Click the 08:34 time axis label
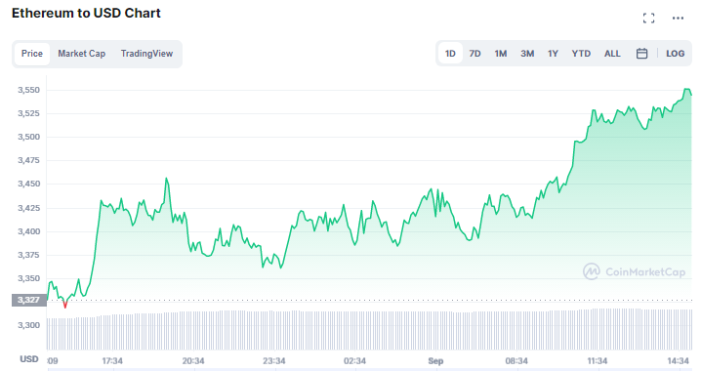Viewport: 701px width, 371px height. tap(516, 360)
